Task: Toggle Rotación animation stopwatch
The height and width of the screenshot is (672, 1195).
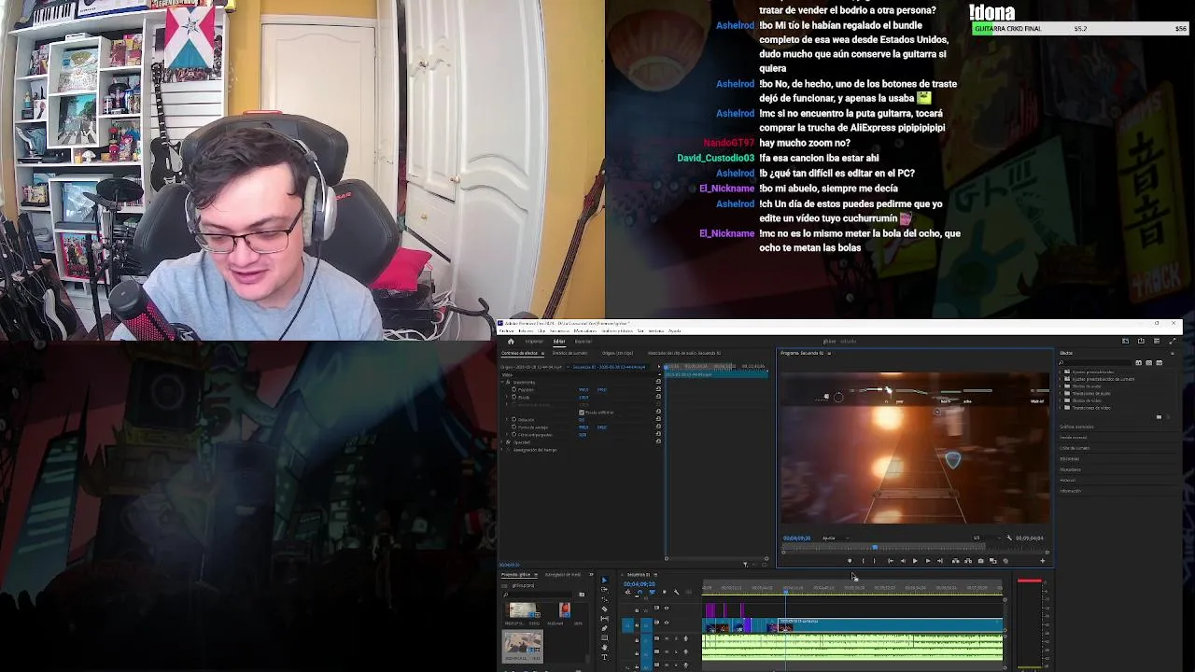Action: tap(514, 419)
